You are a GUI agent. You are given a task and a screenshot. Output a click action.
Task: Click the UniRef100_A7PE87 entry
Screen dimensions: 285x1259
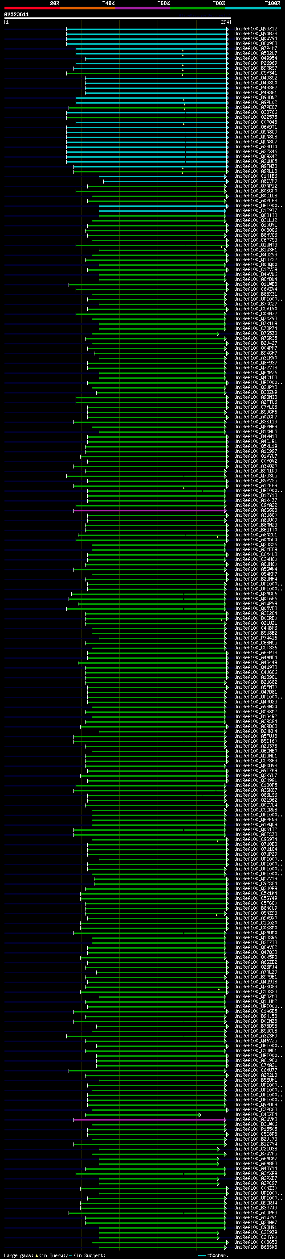256,108
